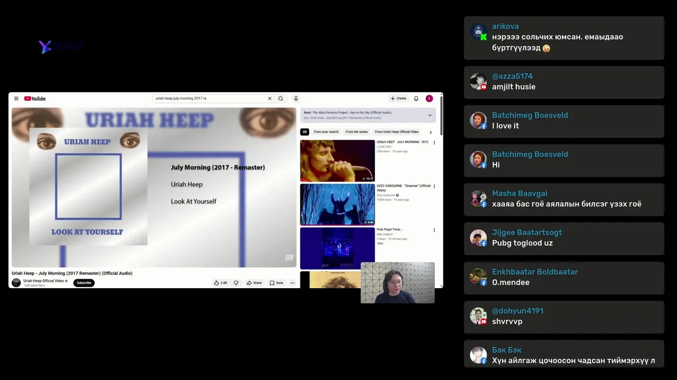Click the Uriah Heep Official Video channel name
Image resolution: width=677 pixels, height=380 pixels.
[x=44, y=281]
